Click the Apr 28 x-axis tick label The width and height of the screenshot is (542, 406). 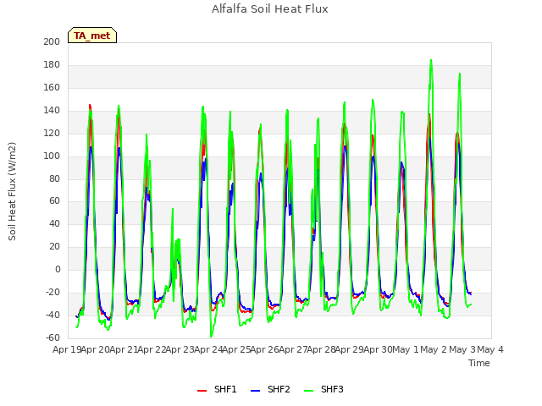click(x=322, y=349)
